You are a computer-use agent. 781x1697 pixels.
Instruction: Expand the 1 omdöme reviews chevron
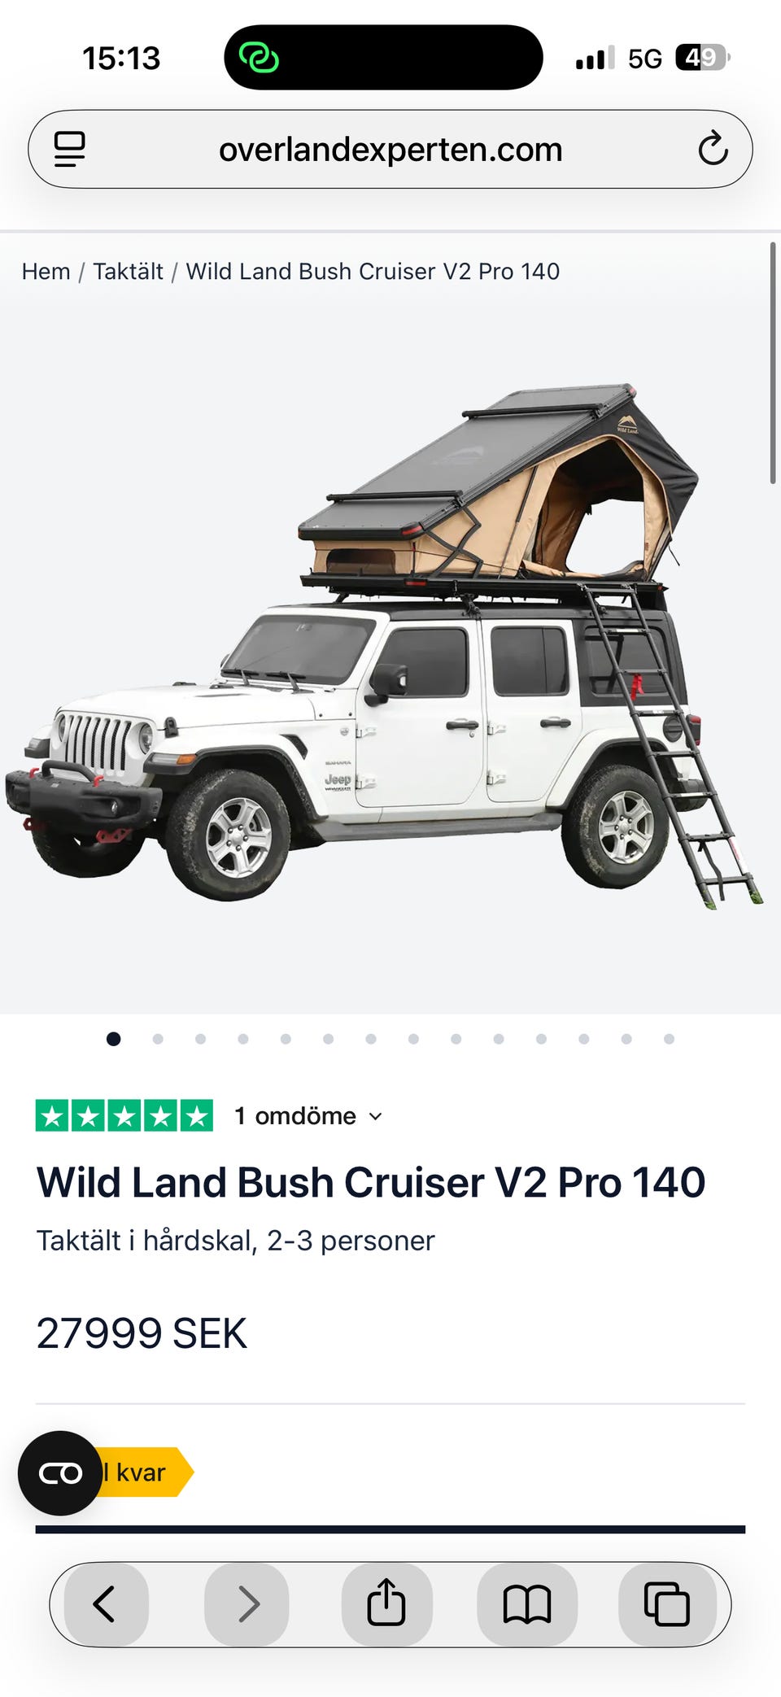(x=375, y=1116)
